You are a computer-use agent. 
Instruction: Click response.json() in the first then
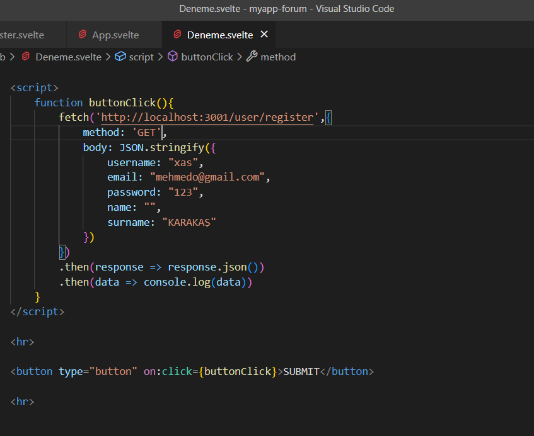pyautogui.click(x=214, y=267)
